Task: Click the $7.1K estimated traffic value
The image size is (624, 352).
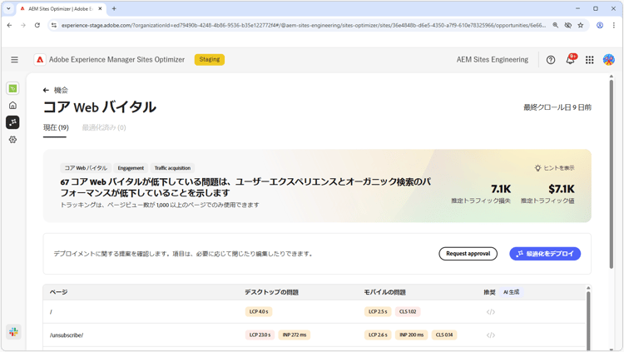Action: [562, 189]
